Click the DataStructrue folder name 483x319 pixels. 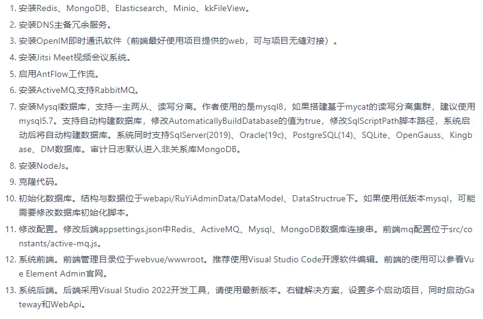coord(318,198)
